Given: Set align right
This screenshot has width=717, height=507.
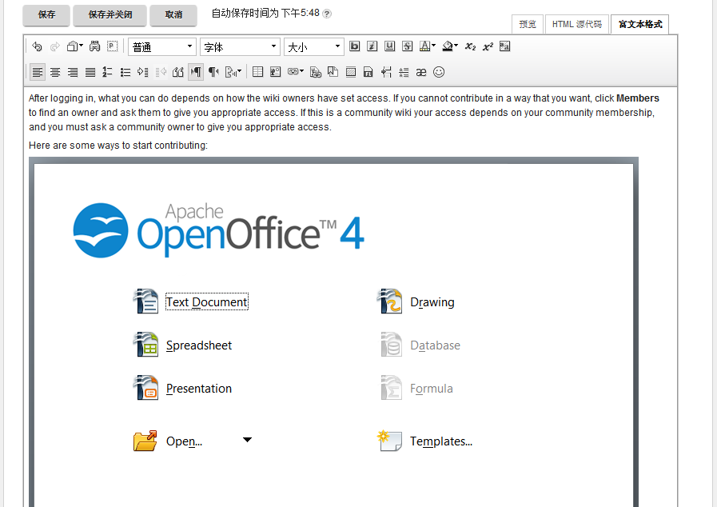Looking at the screenshot, I should click(x=73, y=72).
